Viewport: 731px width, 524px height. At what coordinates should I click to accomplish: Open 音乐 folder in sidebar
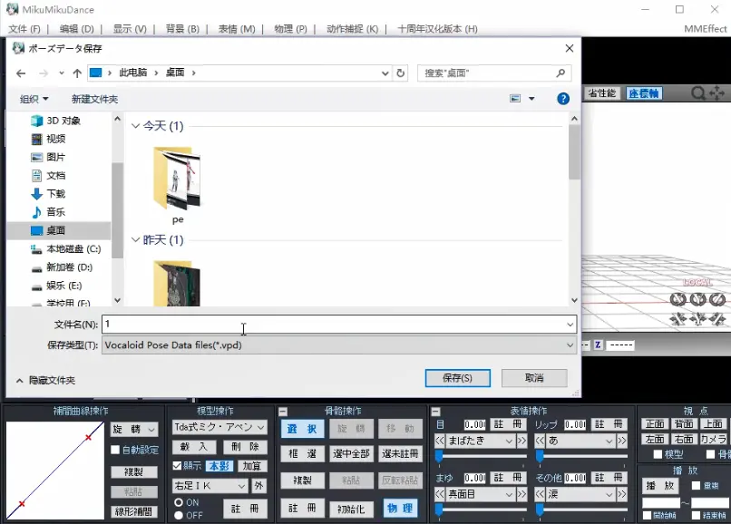[x=48, y=212]
